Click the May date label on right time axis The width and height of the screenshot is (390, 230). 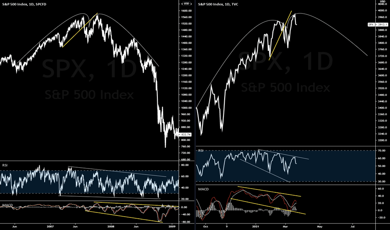click(319, 227)
